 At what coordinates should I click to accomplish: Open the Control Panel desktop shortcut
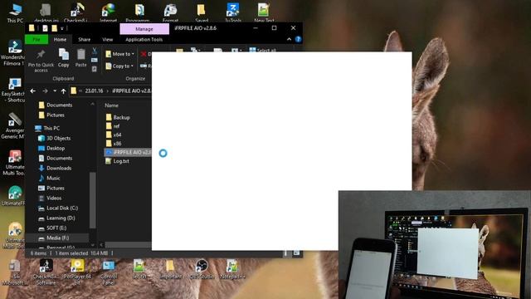109,272
